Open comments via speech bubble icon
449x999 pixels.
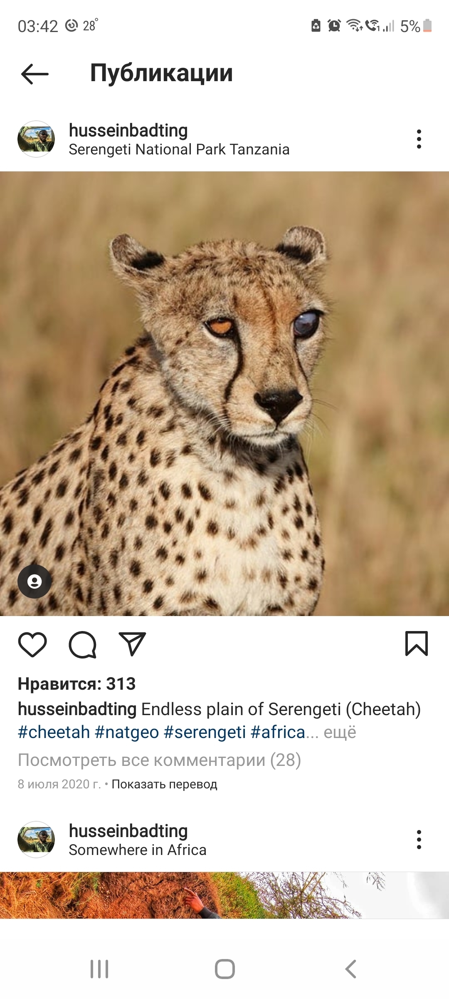point(82,644)
